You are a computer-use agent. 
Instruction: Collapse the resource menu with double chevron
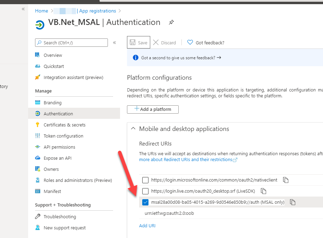(114, 43)
